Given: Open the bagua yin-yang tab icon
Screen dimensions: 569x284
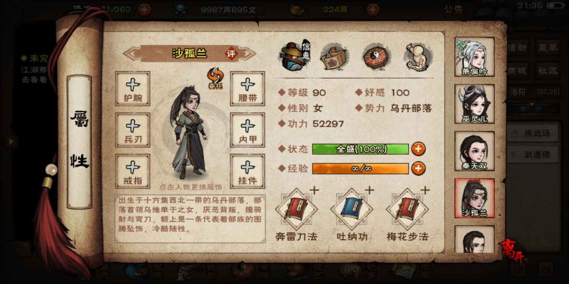Looking at the screenshot, I should point(376,57).
